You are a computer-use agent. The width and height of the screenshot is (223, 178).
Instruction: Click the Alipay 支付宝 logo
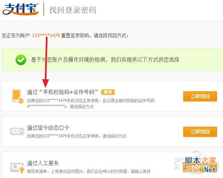tap(21, 9)
